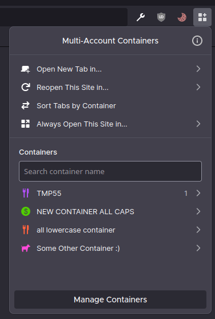The width and height of the screenshot is (215, 319).
Task: Open the uBlock Origin shield icon
Action: [x=161, y=17]
